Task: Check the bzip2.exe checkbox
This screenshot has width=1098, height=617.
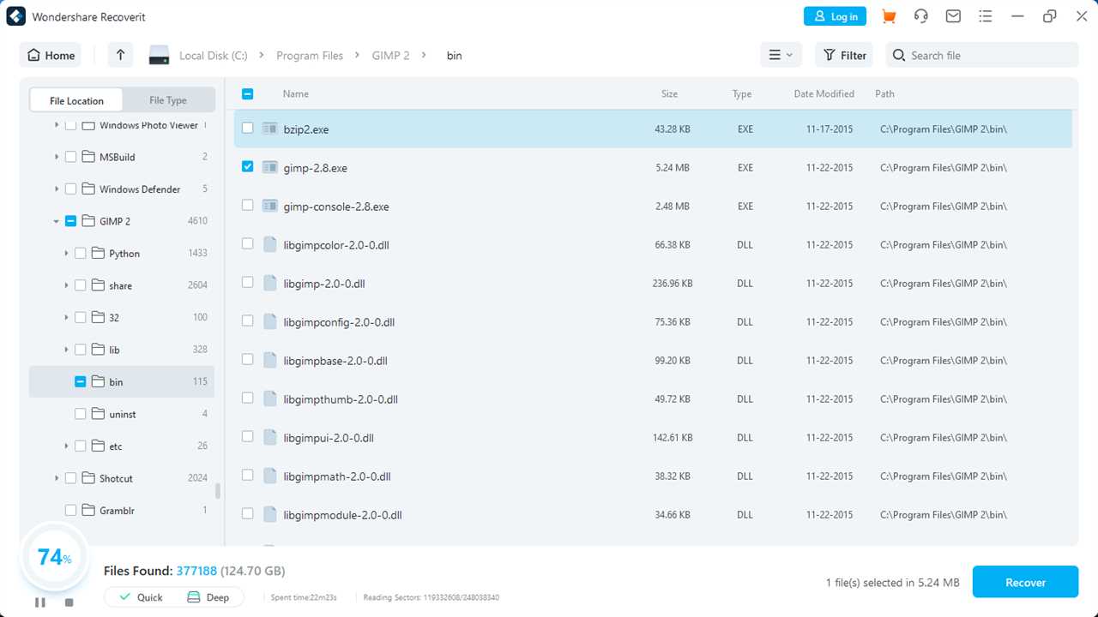Action: (x=247, y=128)
